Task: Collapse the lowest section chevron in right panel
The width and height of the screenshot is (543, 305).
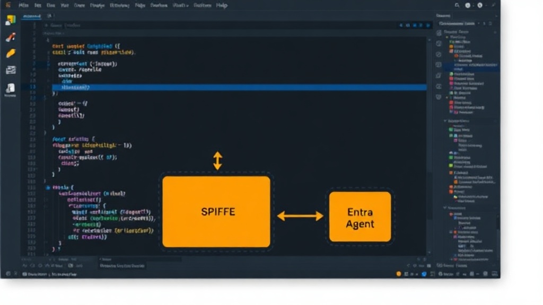Action: (x=445, y=208)
